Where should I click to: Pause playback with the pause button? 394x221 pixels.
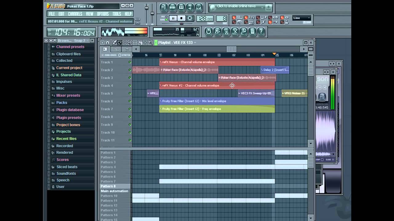(173, 18)
